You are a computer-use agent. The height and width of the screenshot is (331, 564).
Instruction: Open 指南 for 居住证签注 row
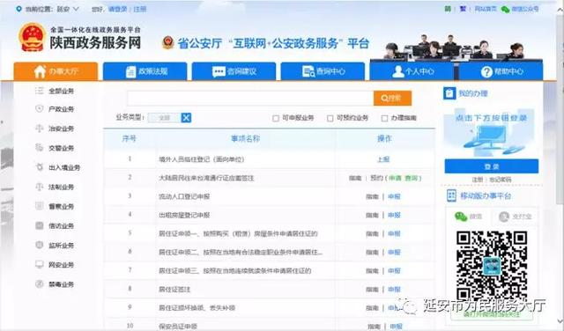pos(372,290)
